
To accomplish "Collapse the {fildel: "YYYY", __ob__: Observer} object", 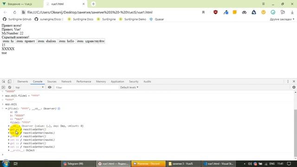I will pyautogui.click(x=6, y=109).
